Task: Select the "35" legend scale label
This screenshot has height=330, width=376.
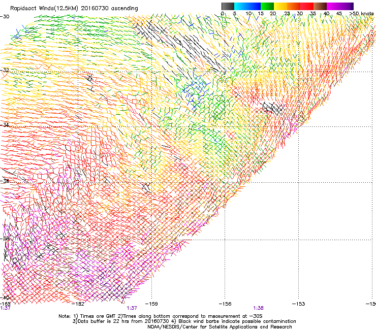Action: click(313, 13)
